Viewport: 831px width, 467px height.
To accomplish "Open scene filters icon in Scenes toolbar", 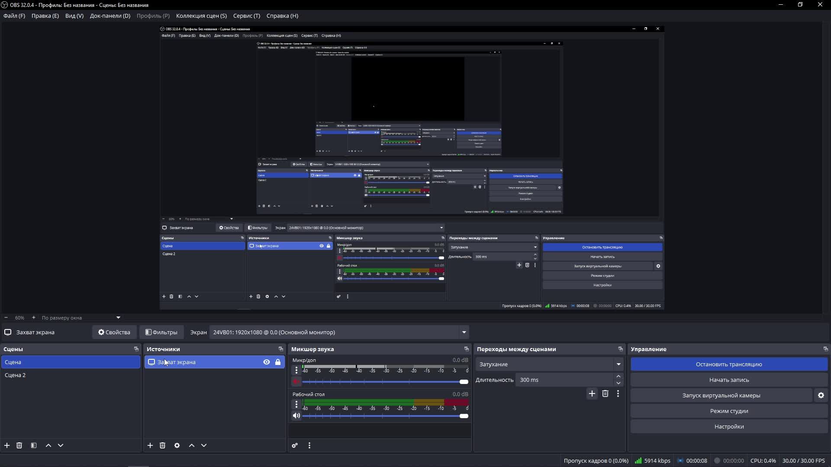I will pyautogui.click(x=34, y=445).
